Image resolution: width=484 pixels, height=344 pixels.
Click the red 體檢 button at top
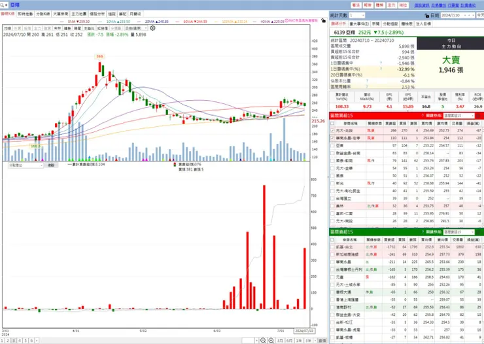coord(379,5)
